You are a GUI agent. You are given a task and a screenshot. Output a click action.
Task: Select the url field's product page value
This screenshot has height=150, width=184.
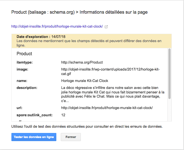tap(107, 108)
